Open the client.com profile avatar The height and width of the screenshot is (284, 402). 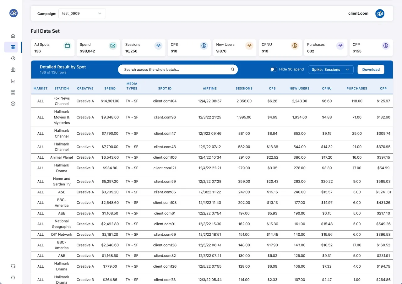click(x=380, y=14)
